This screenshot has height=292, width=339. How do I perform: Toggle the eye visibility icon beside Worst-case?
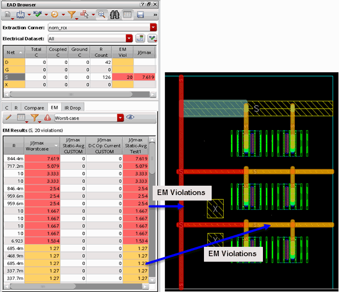click(130, 117)
